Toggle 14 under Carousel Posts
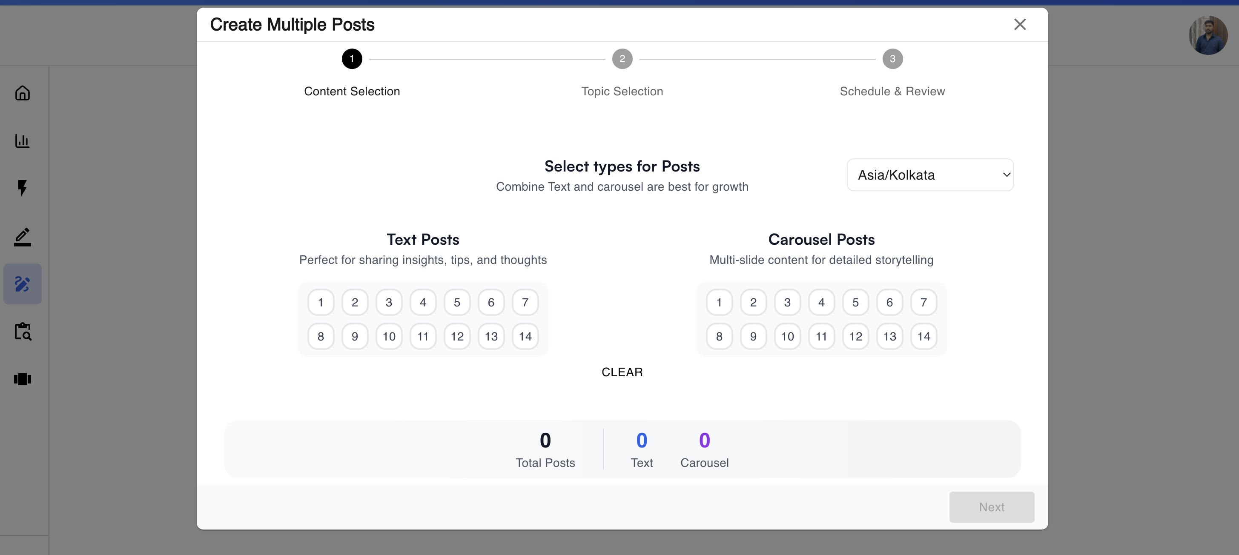The height and width of the screenshot is (555, 1239). click(x=924, y=336)
